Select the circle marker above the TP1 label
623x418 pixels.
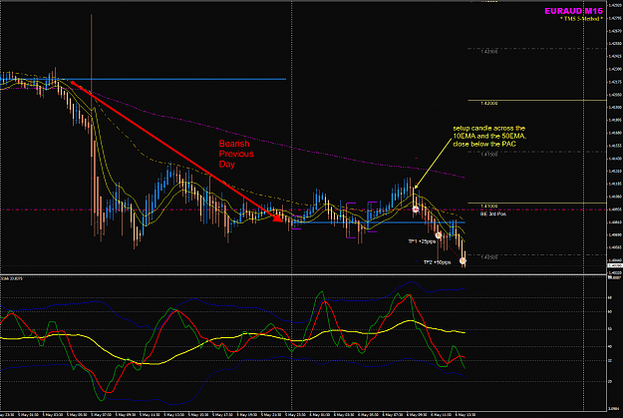pos(439,235)
